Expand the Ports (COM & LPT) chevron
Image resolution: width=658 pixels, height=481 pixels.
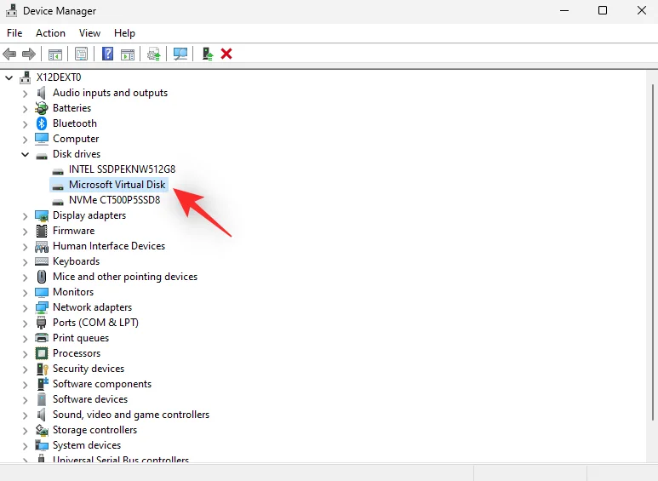coord(26,324)
